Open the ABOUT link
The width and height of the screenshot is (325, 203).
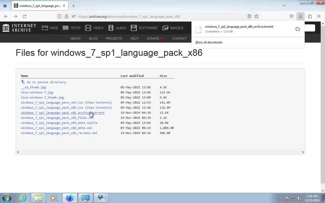tap(75, 39)
